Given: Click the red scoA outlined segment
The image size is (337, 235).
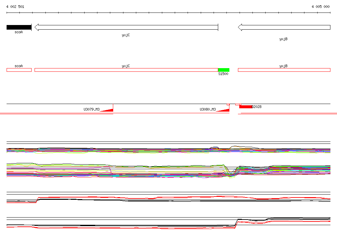Looking at the screenshot, I should pyautogui.click(x=19, y=70).
